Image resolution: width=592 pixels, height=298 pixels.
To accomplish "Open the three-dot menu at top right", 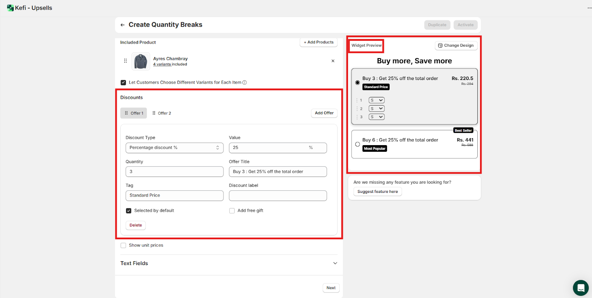I will pyautogui.click(x=589, y=8).
